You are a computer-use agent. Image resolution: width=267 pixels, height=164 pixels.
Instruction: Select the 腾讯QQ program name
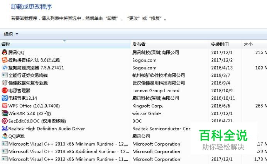point(16,53)
